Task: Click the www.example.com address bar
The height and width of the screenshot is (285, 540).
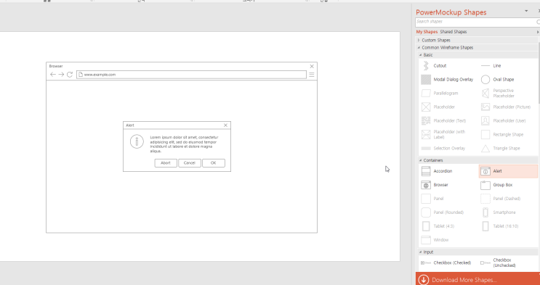Action: pos(191,75)
